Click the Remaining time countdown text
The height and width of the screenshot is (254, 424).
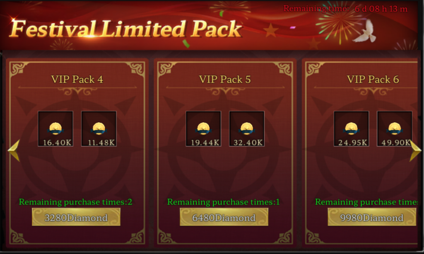tap(345, 9)
